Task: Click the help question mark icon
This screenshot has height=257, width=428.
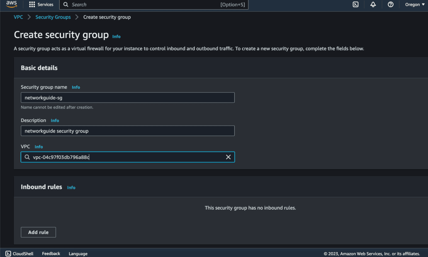Action: click(390, 4)
